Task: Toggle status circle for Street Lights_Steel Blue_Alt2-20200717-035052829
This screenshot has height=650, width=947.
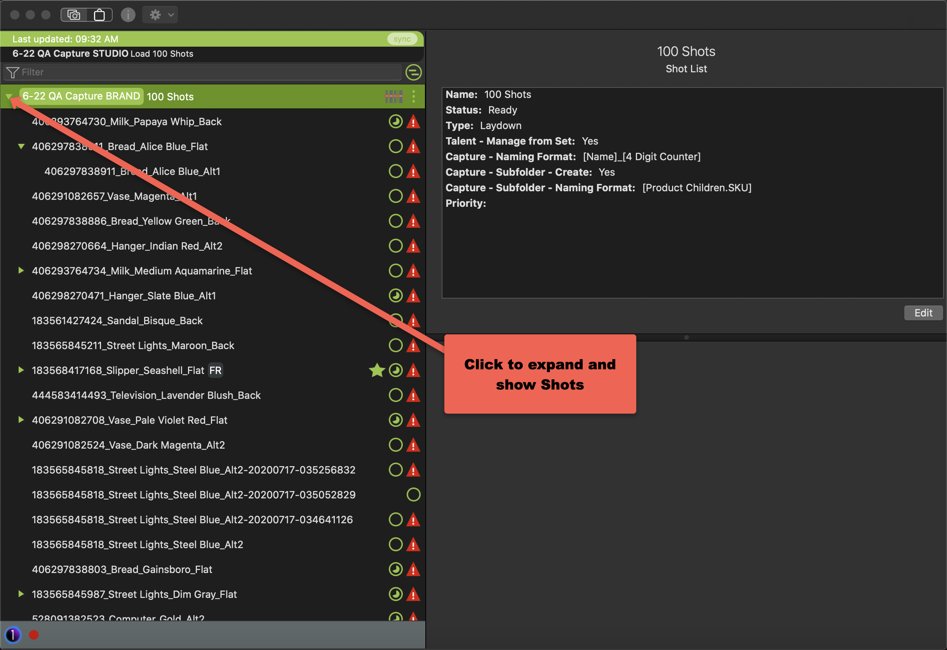Action: tap(413, 494)
